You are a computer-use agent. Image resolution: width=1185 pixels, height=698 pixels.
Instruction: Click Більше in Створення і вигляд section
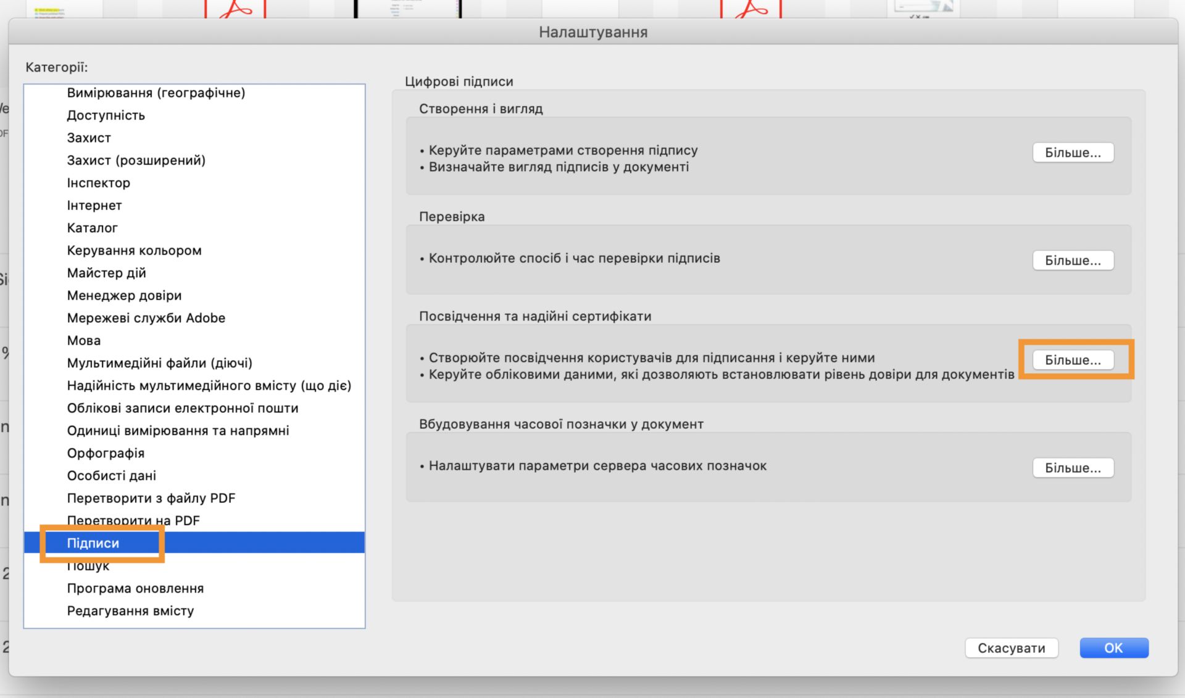pos(1073,152)
